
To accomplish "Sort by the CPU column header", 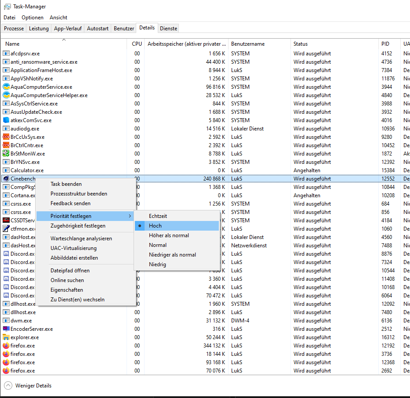I will click(x=137, y=44).
